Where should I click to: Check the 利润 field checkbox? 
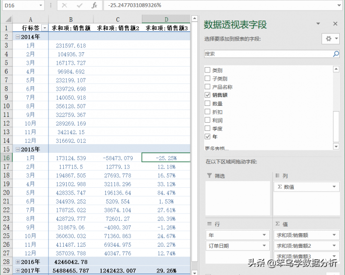[x=207, y=120]
